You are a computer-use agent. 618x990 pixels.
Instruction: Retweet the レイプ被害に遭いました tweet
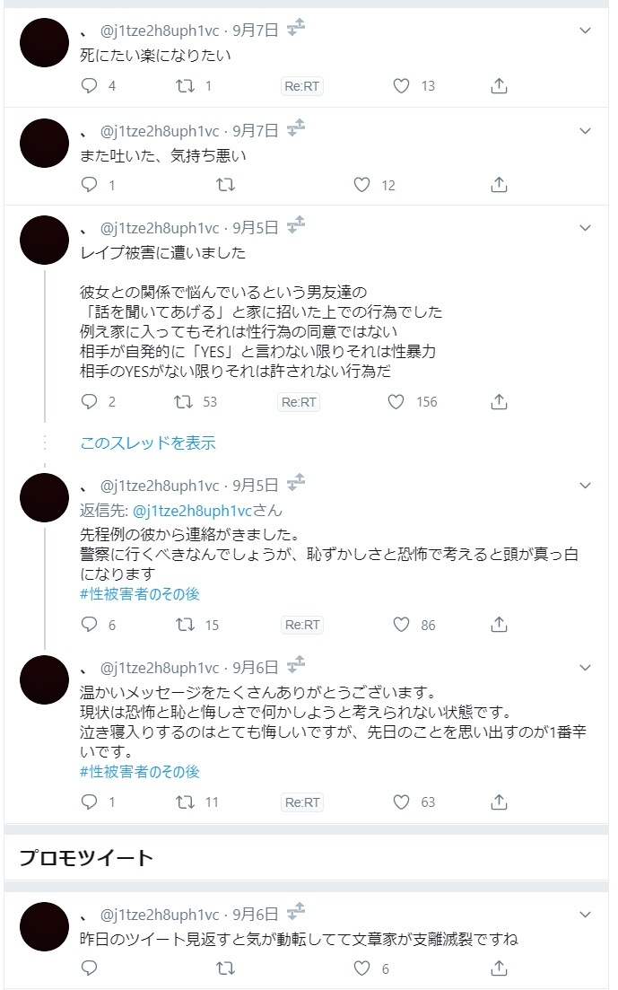(x=183, y=402)
